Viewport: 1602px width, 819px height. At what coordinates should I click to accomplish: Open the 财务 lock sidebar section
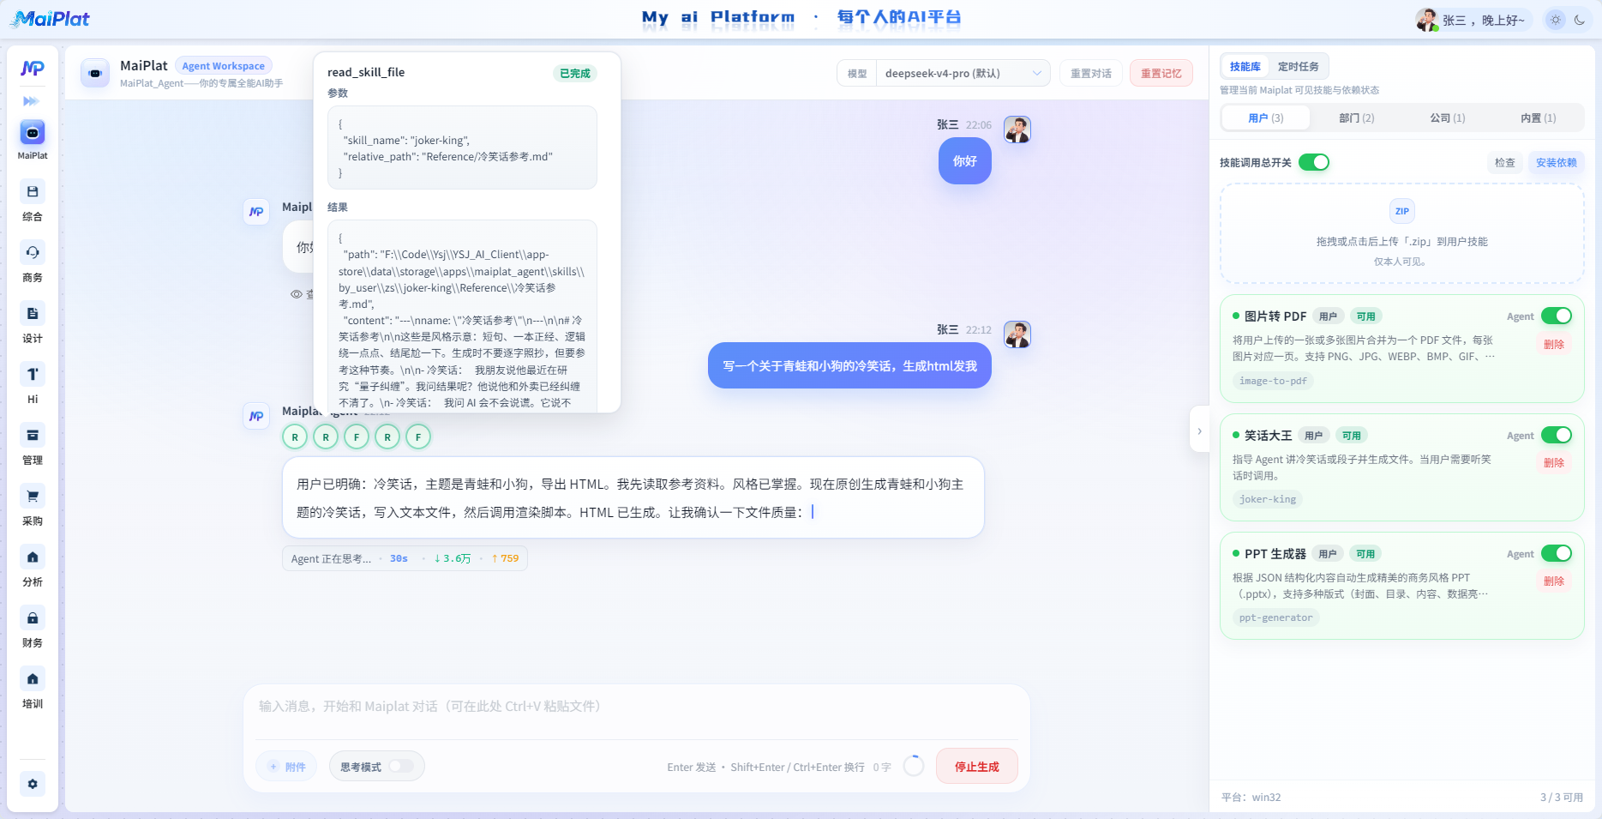pos(33,627)
